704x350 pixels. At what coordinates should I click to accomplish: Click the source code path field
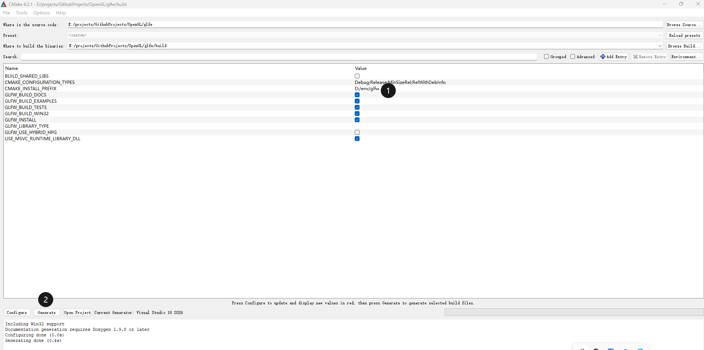365,24
